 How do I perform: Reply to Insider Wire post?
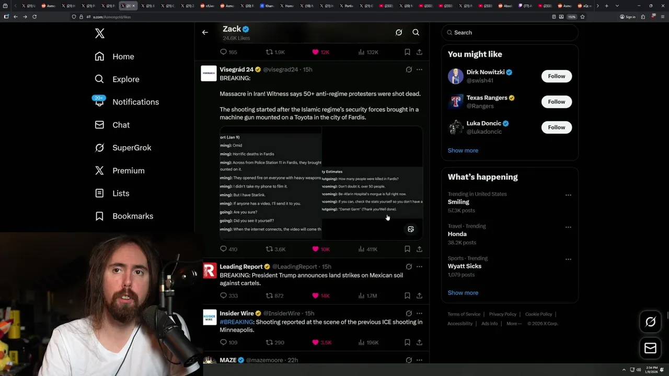228,343
